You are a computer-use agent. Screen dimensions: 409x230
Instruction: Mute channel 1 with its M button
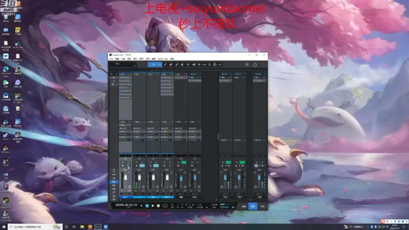pyautogui.click(x=123, y=163)
